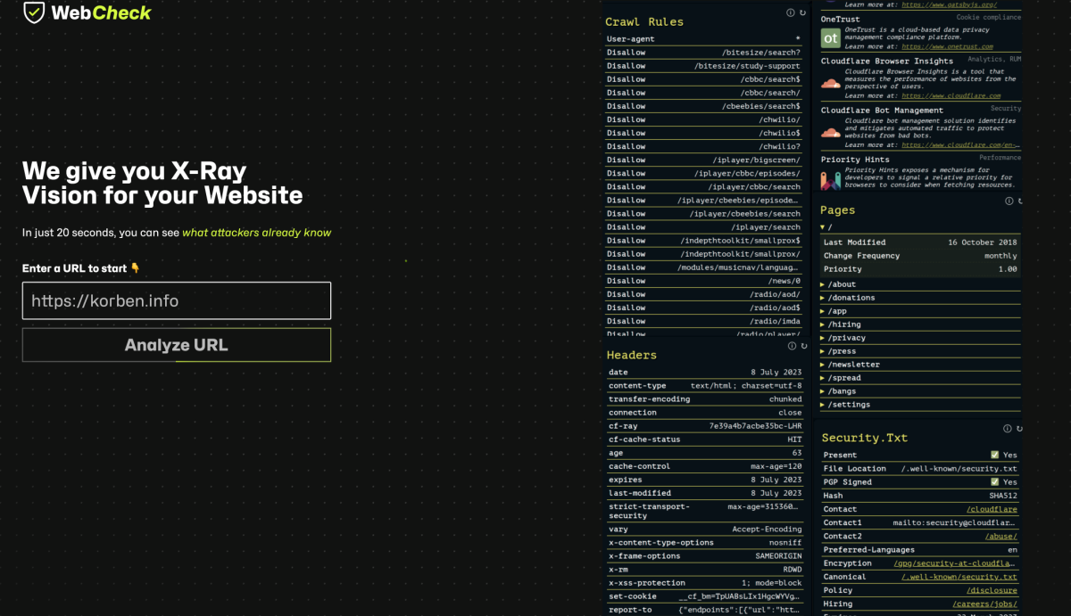Screen dimensions: 1071x616
Task: Toggle the PGP Signed checkbox
Action: point(993,481)
